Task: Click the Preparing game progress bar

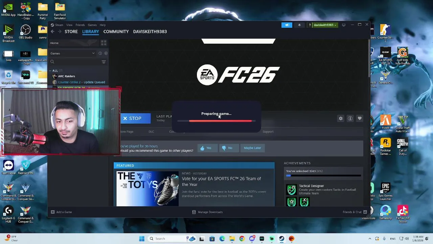Action: coord(216,121)
